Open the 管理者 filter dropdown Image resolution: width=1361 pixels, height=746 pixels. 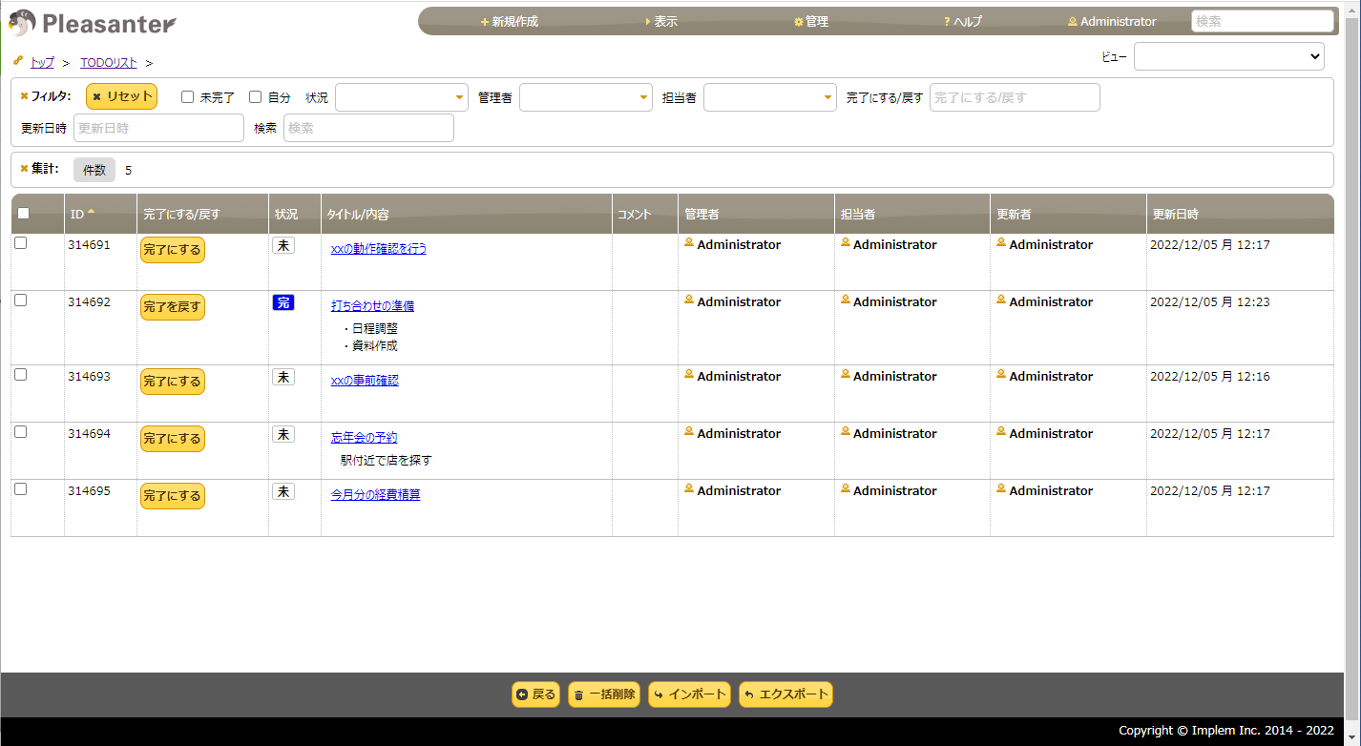coord(585,96)
